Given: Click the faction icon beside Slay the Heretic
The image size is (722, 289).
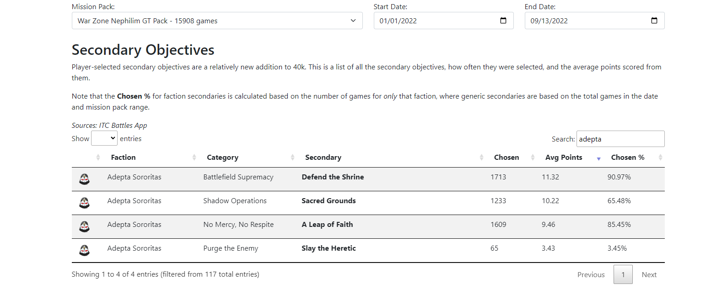Looking at the screenshot, I should coord(84,250).
